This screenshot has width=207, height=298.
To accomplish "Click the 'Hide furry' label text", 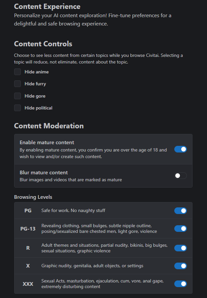I will coord(35,84).
